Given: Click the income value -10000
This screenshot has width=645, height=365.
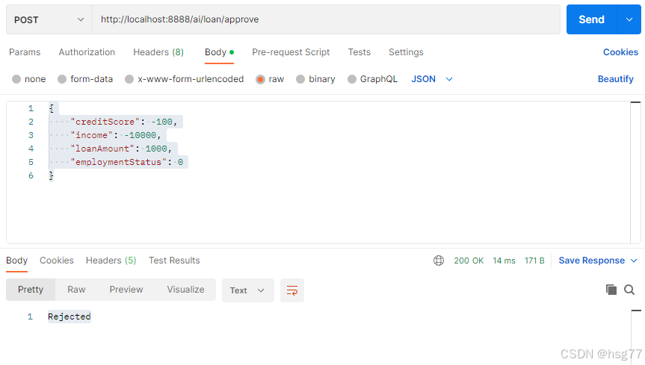Looking at the screenshot, I should (x=141, y=135).
